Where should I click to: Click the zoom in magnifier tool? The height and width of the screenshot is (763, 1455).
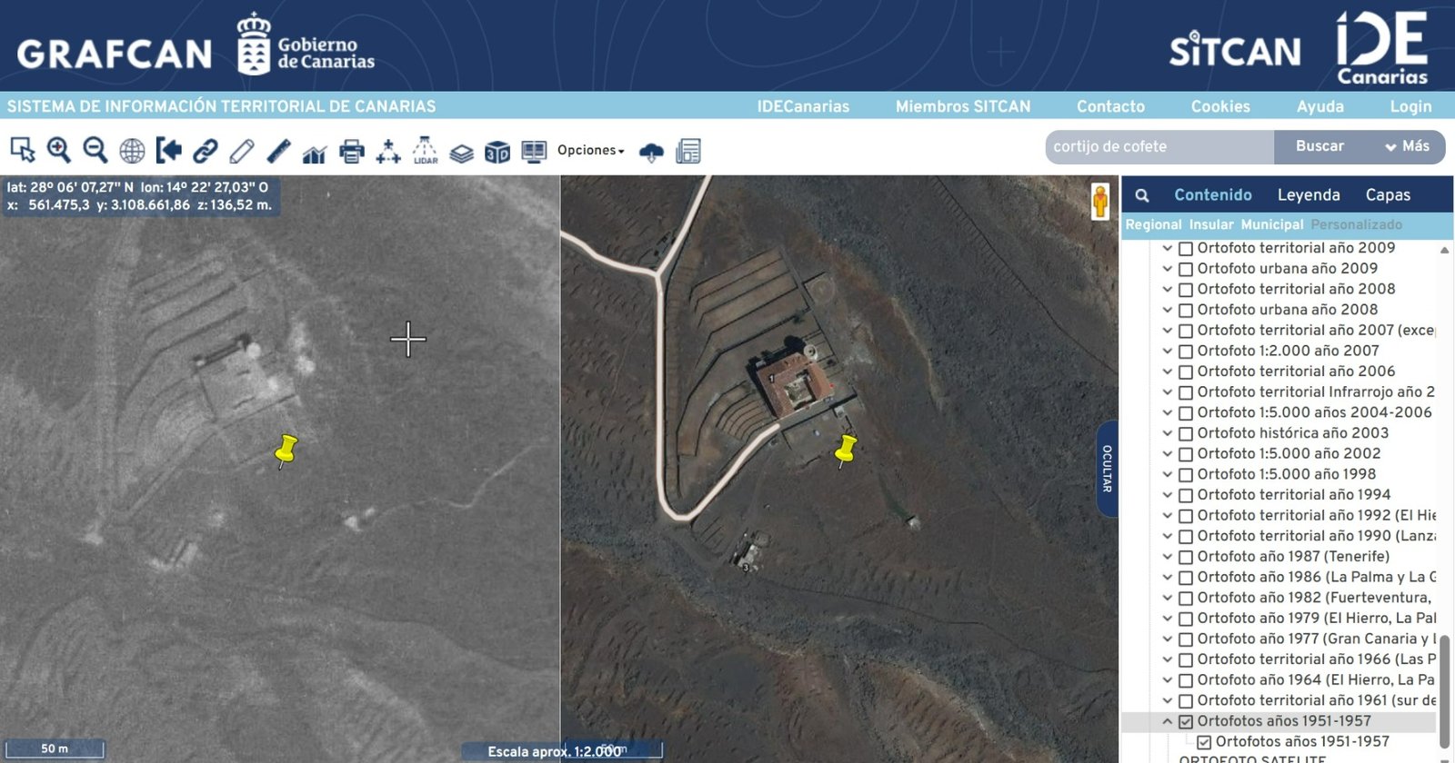pyautogui.click(x=59, y=150)
